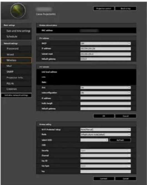The width and height of the screenshot is (147, 185).
Task: Open the DHCP dropdown
Action: [x=106, y=43]
